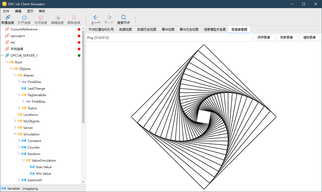Open the 事件历史视图 tab
Image resolution: width=322 pixels, height=192 pixels.
point(189,30)
